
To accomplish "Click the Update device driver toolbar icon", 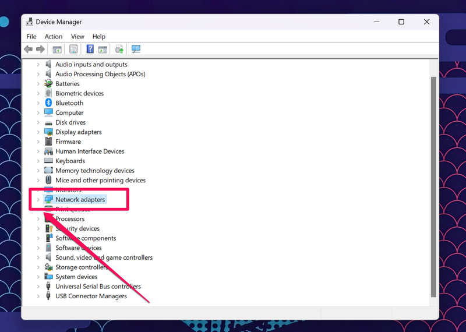I will click(x=119, y=50).
